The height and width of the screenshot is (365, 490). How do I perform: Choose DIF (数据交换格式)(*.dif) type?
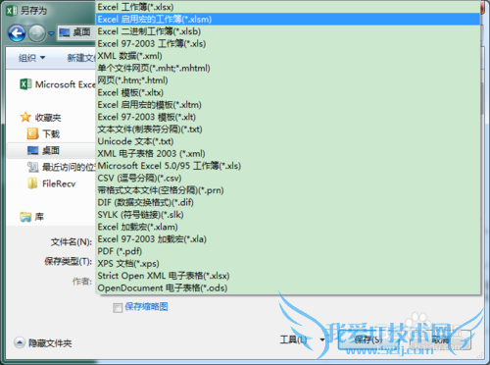288,202
